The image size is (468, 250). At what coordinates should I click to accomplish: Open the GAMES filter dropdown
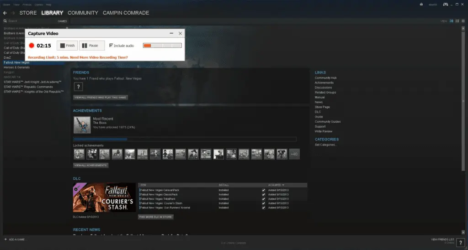tap(62, 21)
